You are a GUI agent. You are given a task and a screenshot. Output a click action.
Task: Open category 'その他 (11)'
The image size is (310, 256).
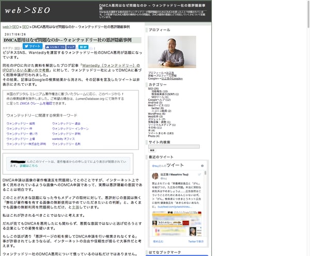tap(155, 127)
